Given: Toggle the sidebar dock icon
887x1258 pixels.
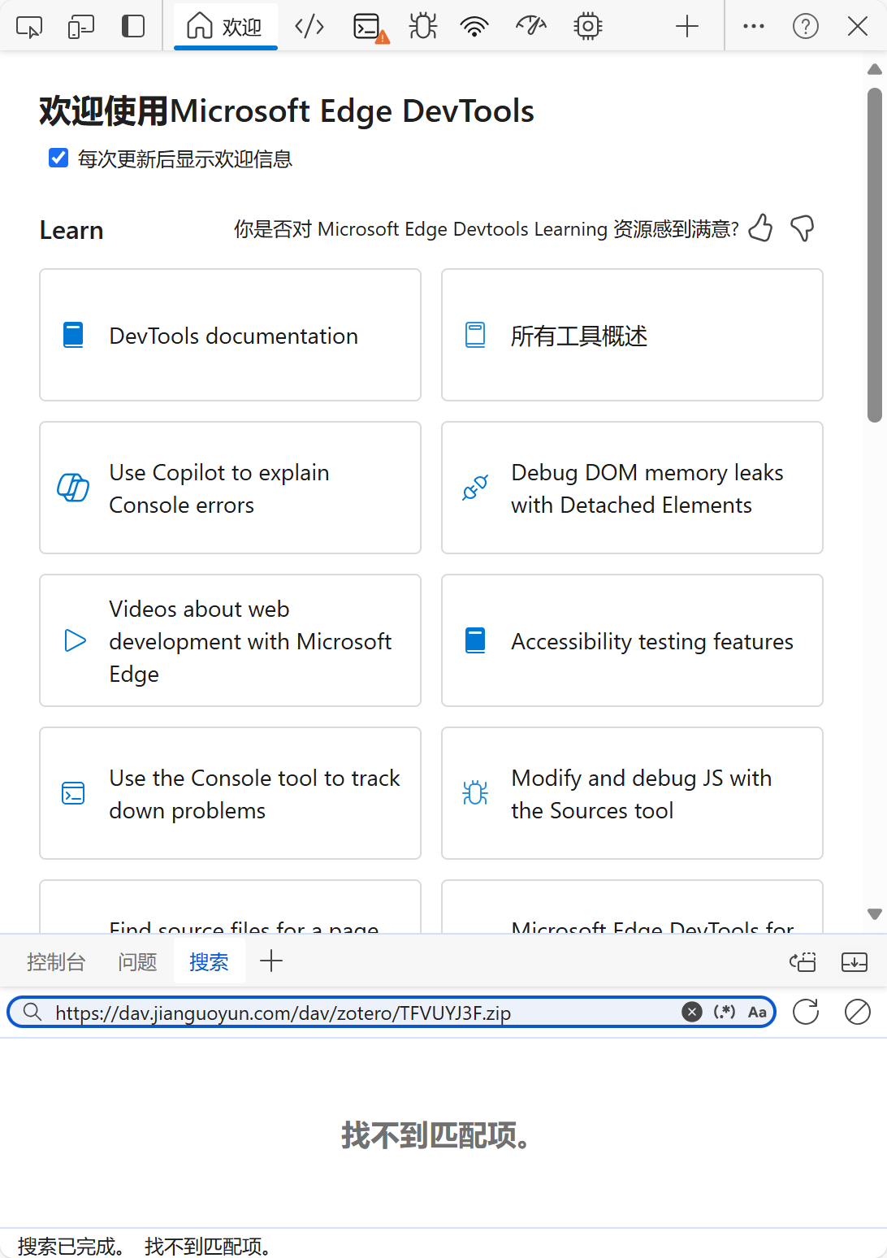Looking at the screenshot, I should click(x=133, y=27).
